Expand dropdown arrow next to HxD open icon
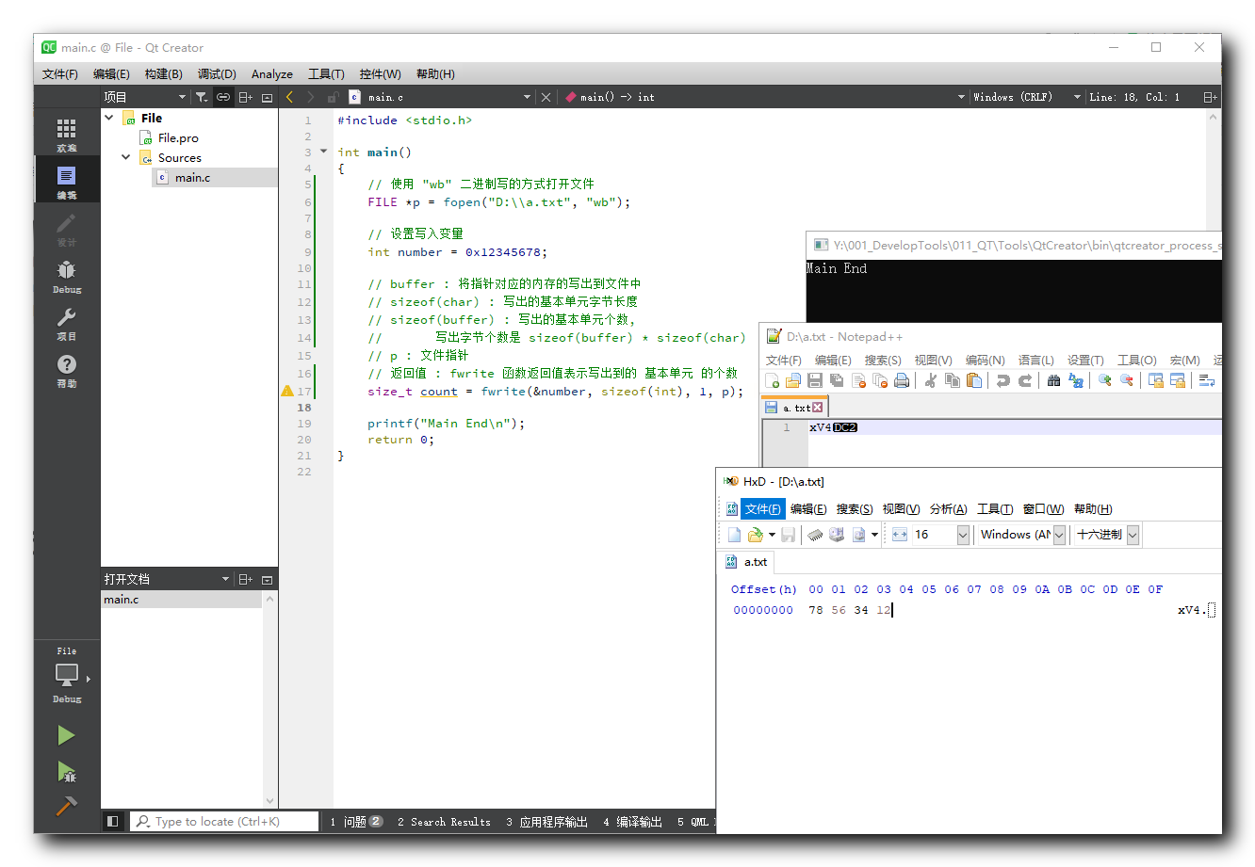The image size is (1255, 867). pyautogui.click(x=772, y=535)
